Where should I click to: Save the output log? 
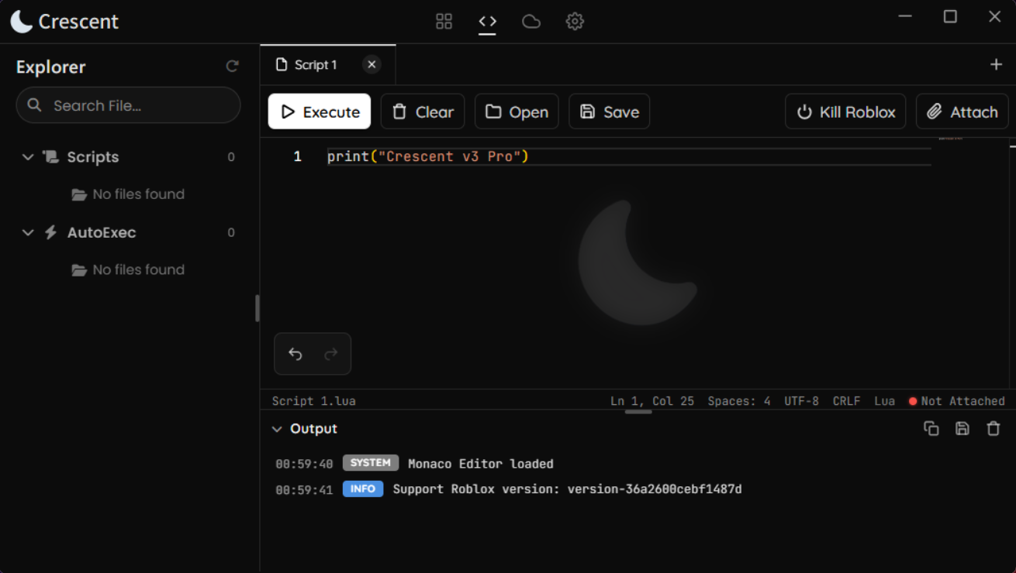pos(962,428)
